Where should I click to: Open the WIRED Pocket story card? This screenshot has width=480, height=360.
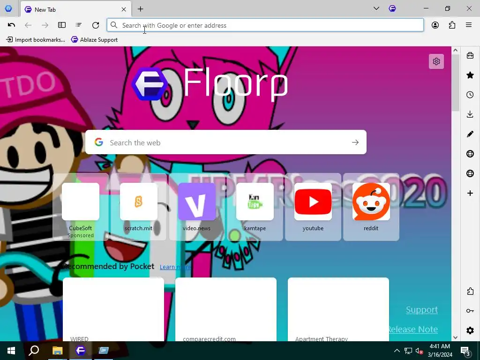tap(113, 309)
